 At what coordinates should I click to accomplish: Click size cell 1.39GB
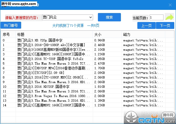tap(99, 101)
